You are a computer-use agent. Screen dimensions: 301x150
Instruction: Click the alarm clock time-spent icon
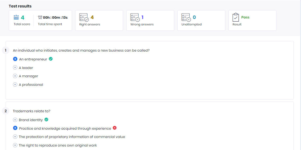pyautogui.click(x=40, y=17)
